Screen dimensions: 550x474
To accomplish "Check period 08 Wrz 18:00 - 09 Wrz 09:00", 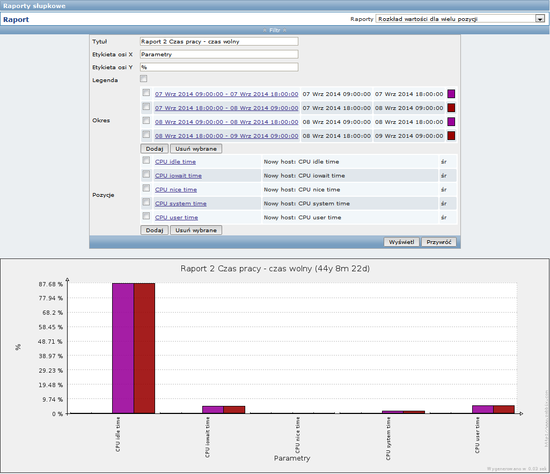I will (146, 135).
